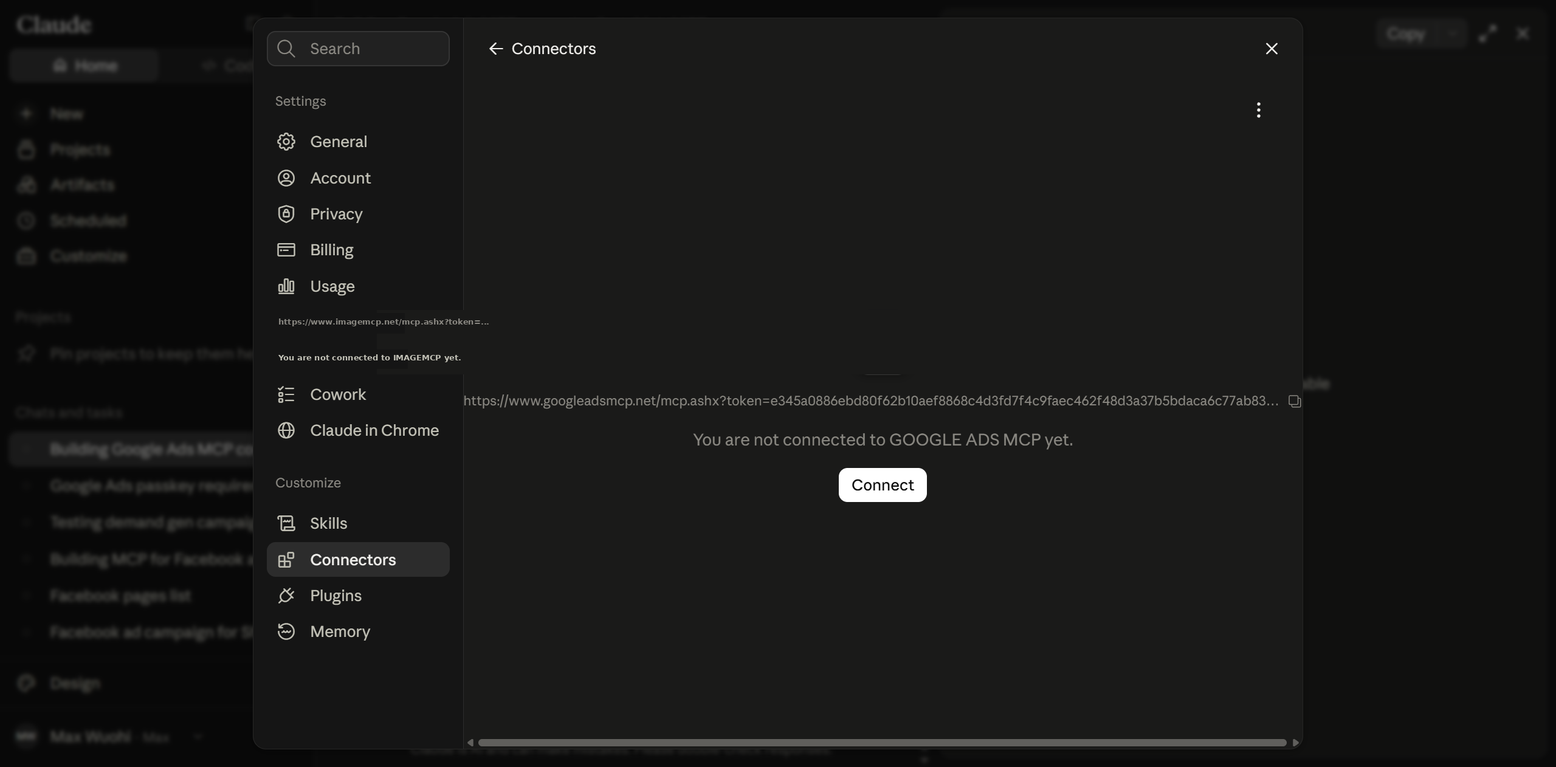Open the Skills section
The height and width of the screenshot is (767, 1556).
pos(358,523)
